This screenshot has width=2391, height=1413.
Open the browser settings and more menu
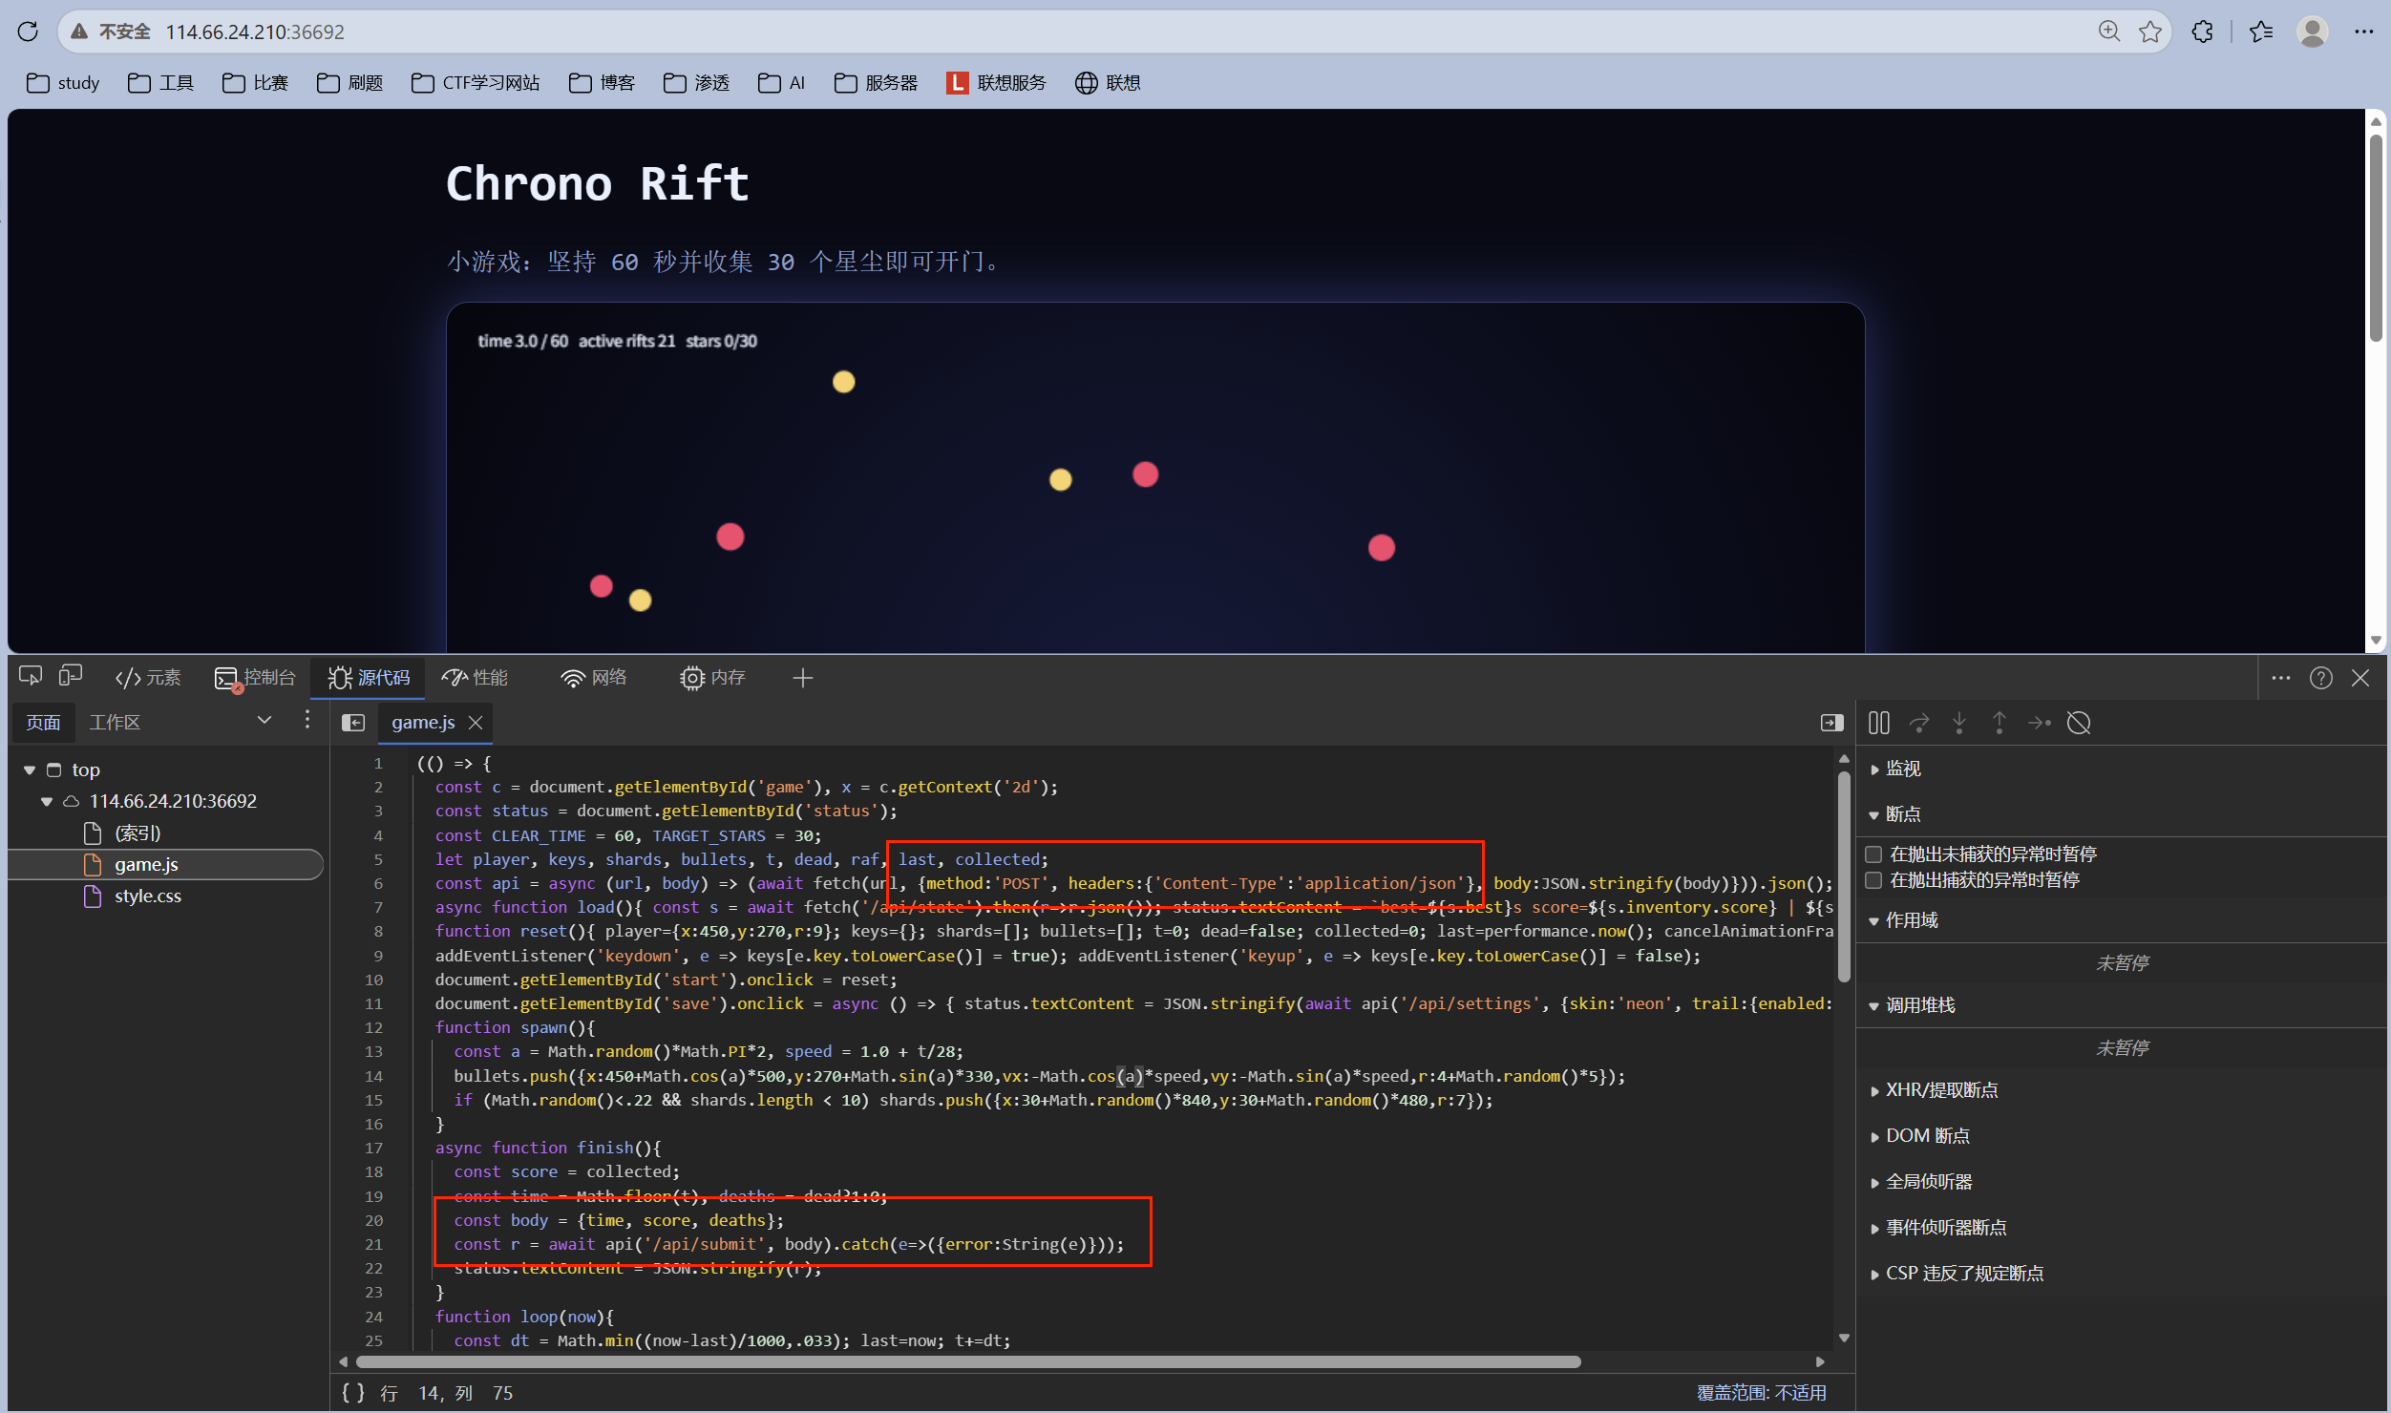coord(2364,32)
